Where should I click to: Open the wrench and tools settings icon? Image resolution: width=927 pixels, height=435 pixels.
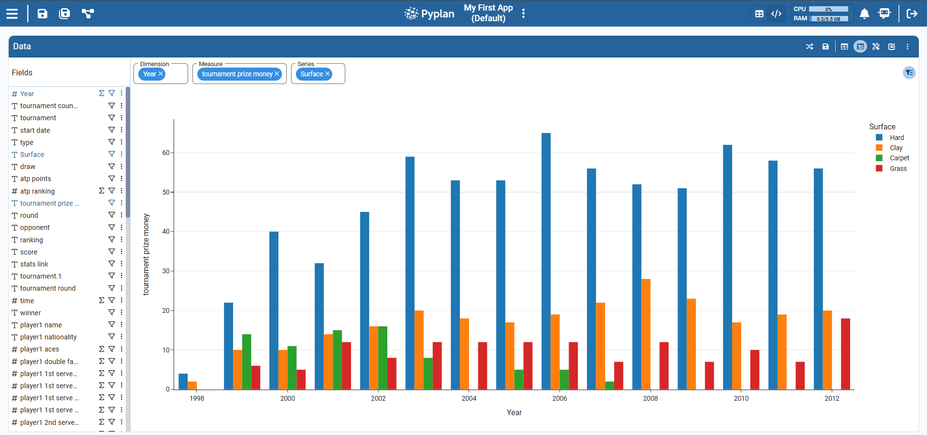(876, 47)
